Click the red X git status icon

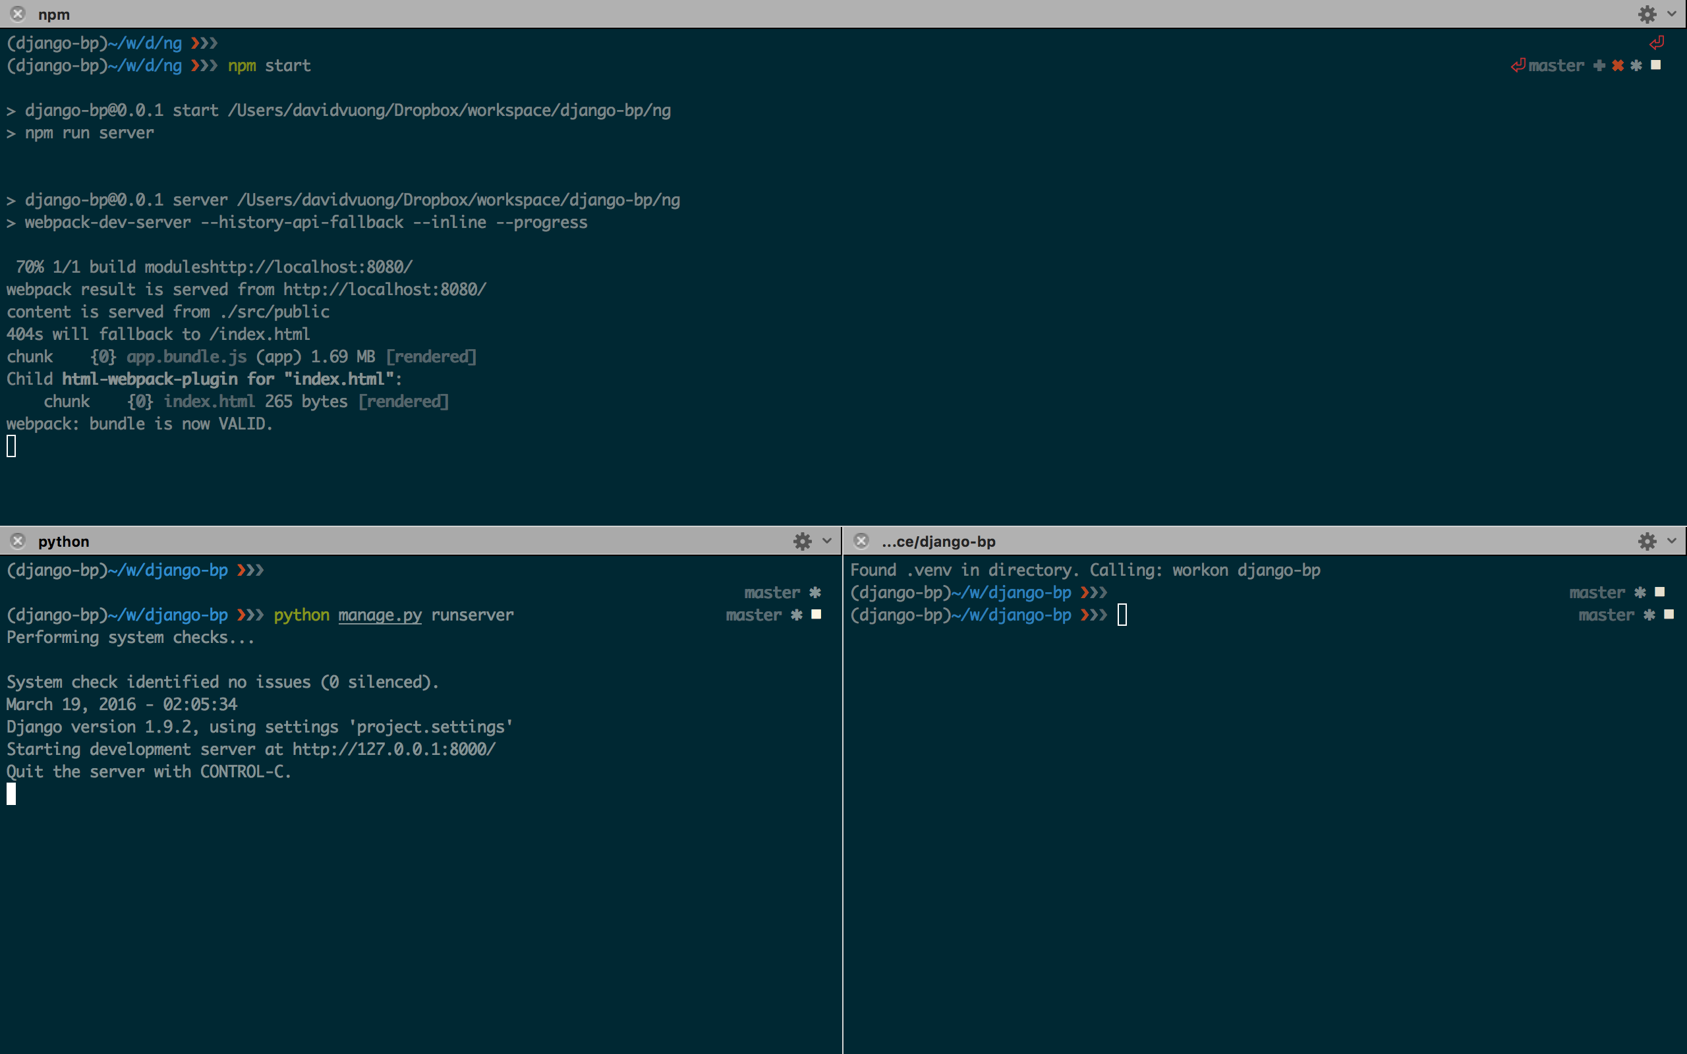click(1618, 65)
